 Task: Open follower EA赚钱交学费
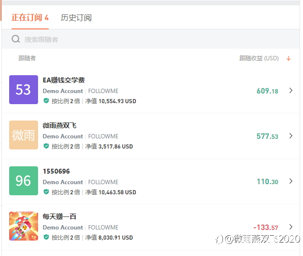click(64, 80)
